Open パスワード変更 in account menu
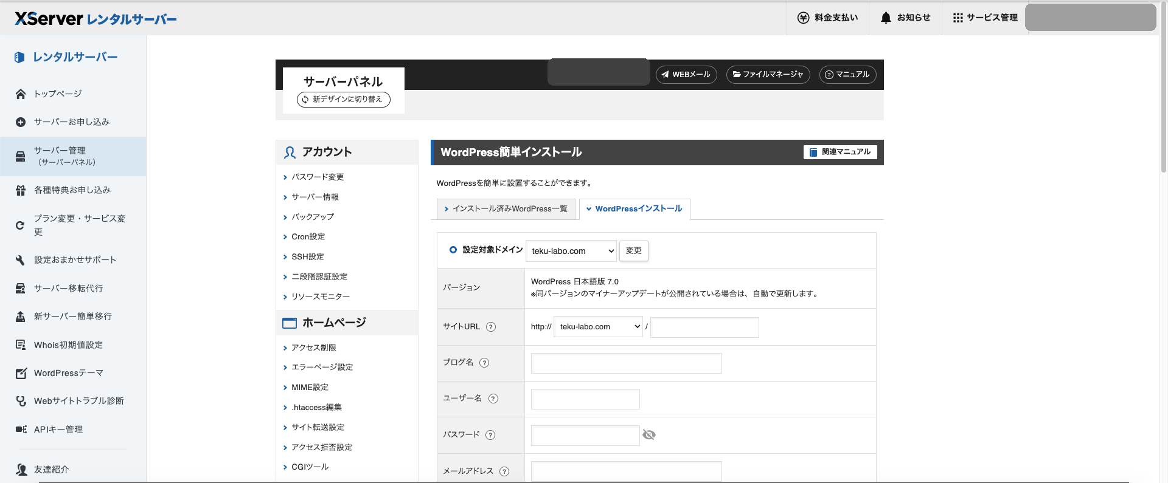Image resolution: width=1168 pixels, height=483 pixels. point(318,177)
